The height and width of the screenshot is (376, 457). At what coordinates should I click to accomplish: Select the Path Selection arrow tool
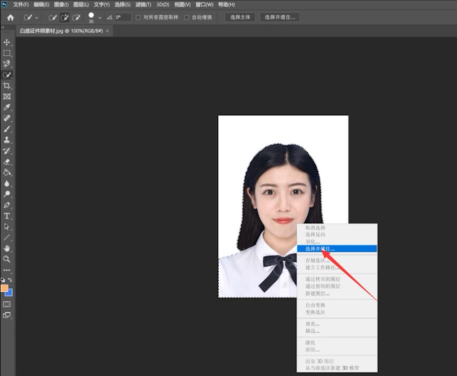point(7,226)
